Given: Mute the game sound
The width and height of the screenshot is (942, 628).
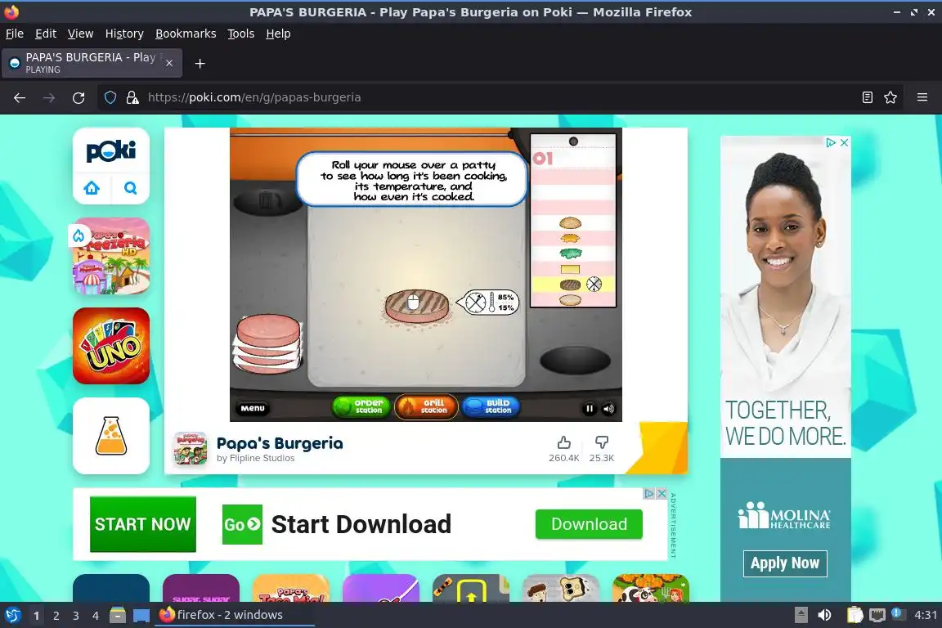Looking at the screenshot, I should tap(608, 409).
